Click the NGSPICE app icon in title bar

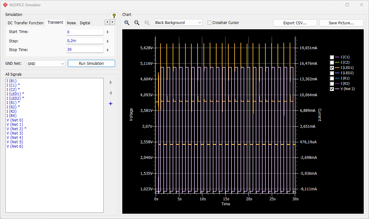coord(5,5)
